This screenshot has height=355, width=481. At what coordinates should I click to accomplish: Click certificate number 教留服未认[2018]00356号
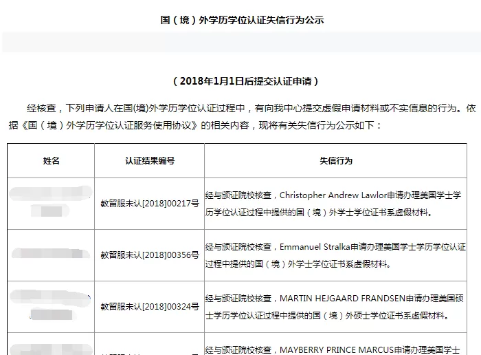(x=150, y=255)
